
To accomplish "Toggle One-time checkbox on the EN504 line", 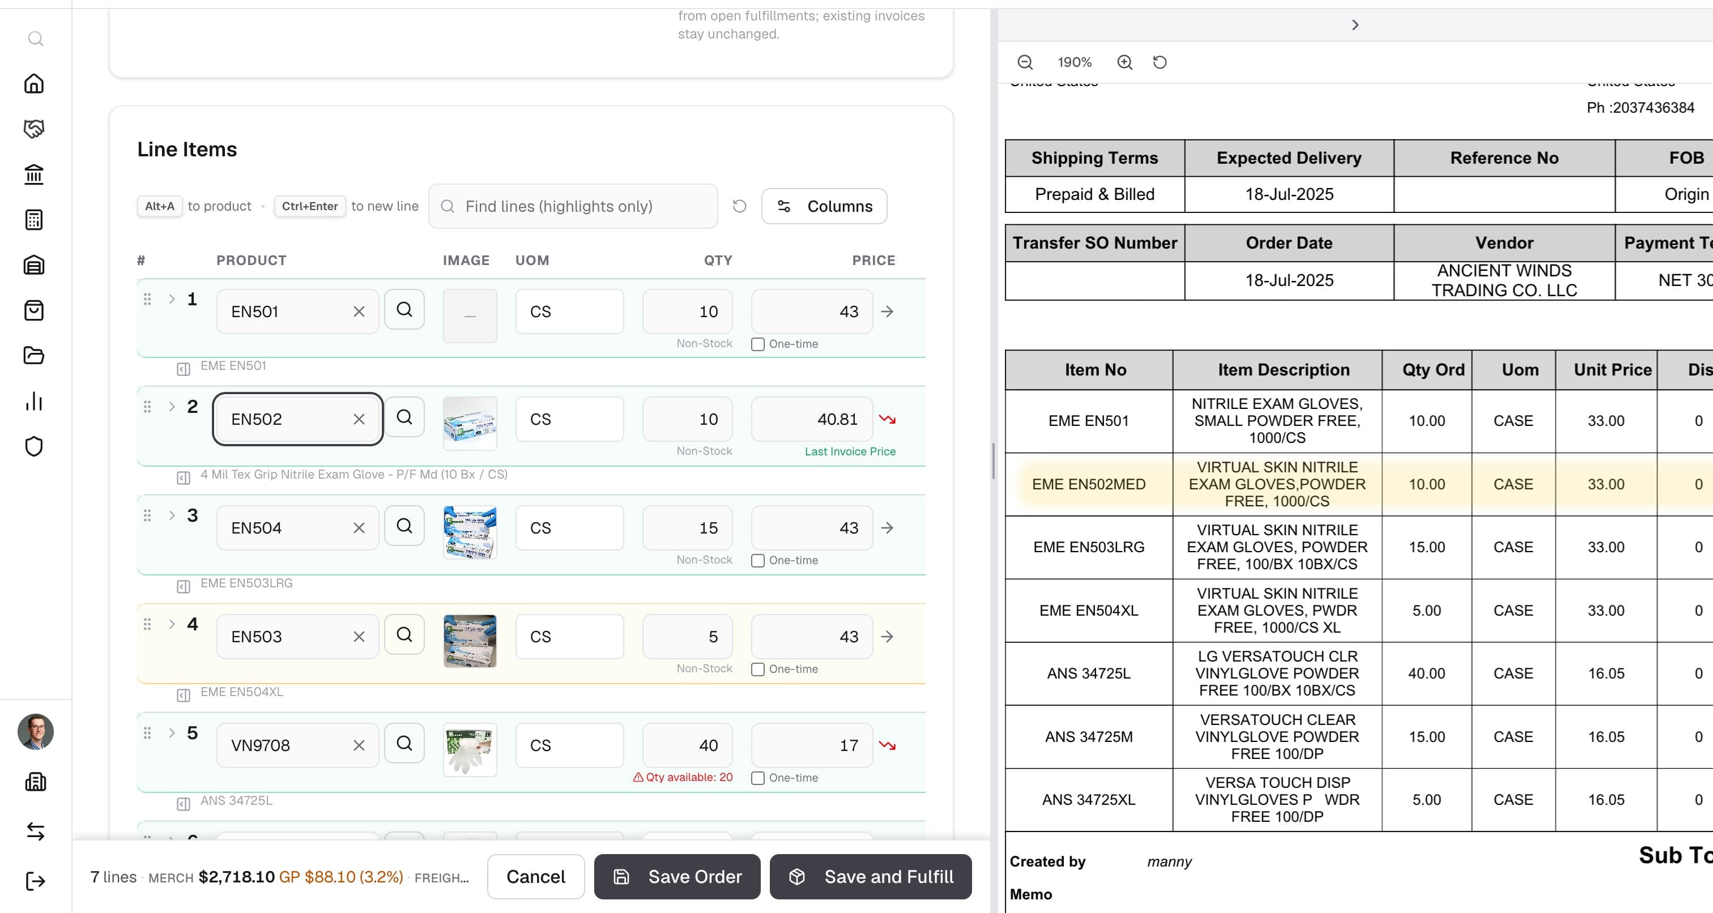I will click(757, 561).
